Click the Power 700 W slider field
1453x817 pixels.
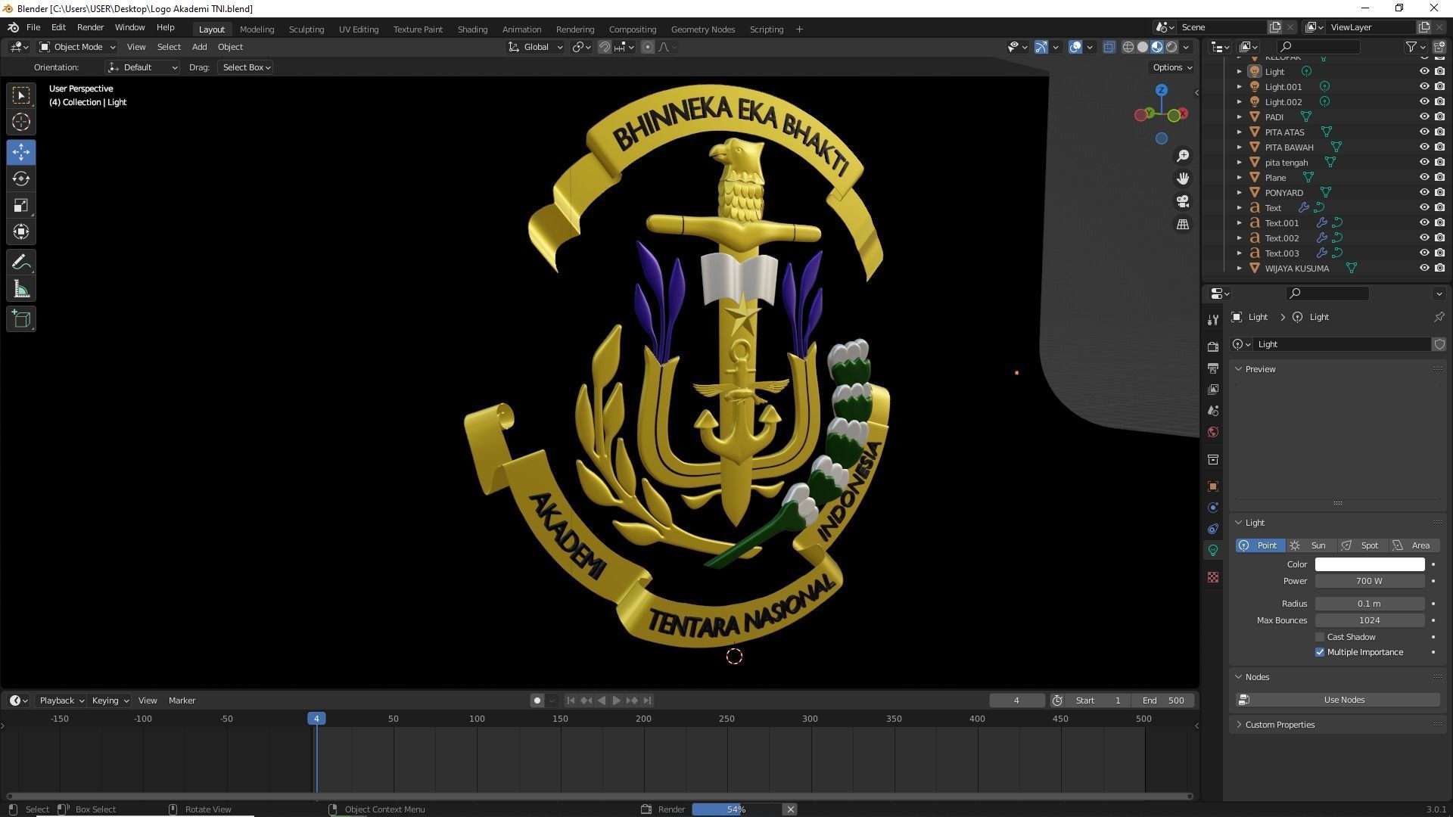(1370, 581)
